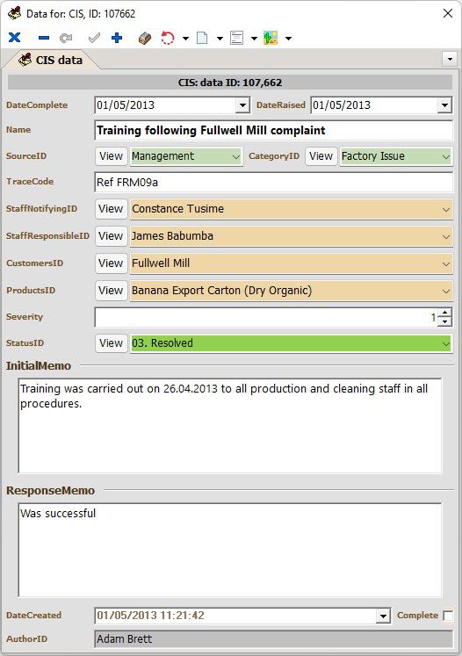
Task: Click View button beside Fullwell Mill customer
Action: (111, 263)
